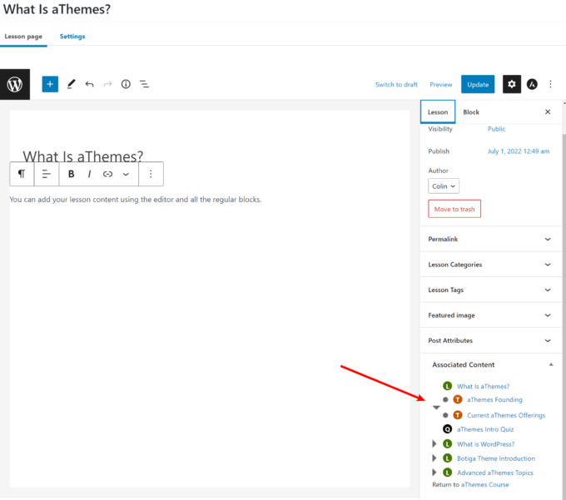Image resolution: width=566 pixels, height=500 pixels.
Task: Open the Advanced aThemes Topics link
Action: click(x=495, y=473)
